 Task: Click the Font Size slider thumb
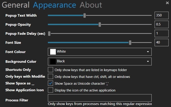coord(130,43)
